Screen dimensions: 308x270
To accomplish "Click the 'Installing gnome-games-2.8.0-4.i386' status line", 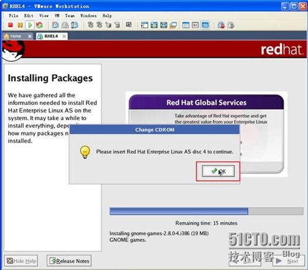I will (x=159, y=233).
